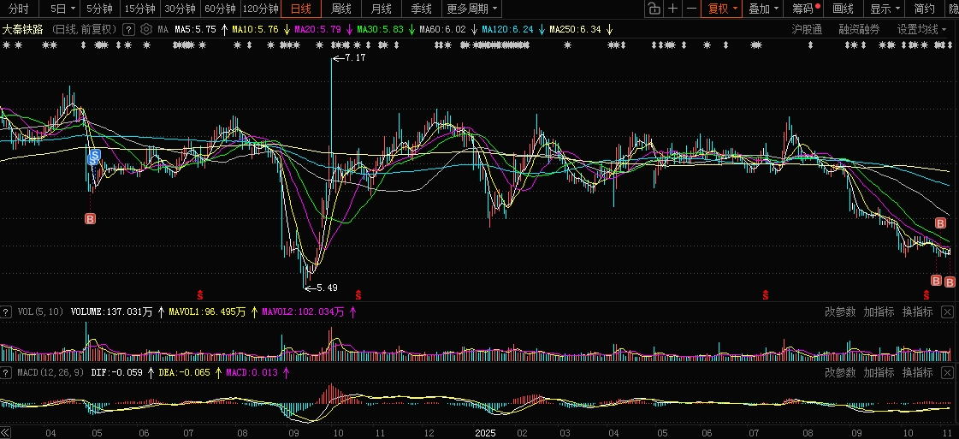Zoom in the chart with the plus icon
Image resolution: width=959 pixels, height=439 pixels.
[x=673, y=9]
